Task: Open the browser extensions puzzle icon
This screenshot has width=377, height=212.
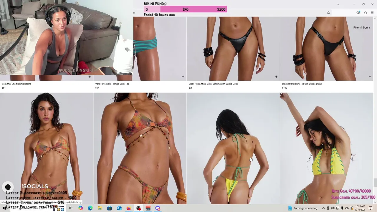Action: (365, 13)
